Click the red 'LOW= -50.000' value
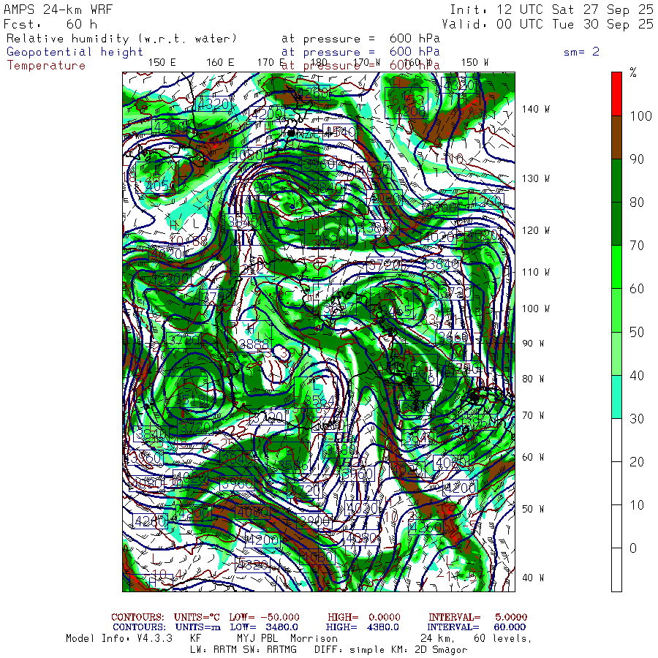This screenshot has width=658, height=658. pyautogui.click(x=265, y=617)
